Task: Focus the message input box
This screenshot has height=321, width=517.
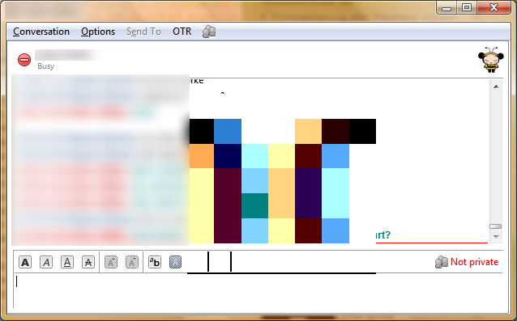Action: coord(258,291)
